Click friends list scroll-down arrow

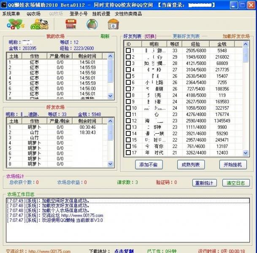(x=246, y=153)
